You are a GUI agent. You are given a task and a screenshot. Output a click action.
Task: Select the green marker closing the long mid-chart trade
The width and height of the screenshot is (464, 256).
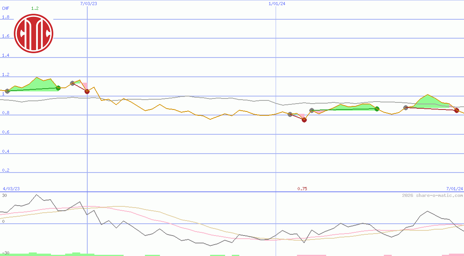tap(376, 109)
